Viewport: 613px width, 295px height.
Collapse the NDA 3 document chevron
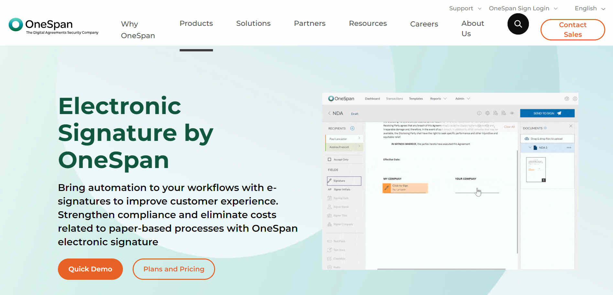(x=530, y=147)
